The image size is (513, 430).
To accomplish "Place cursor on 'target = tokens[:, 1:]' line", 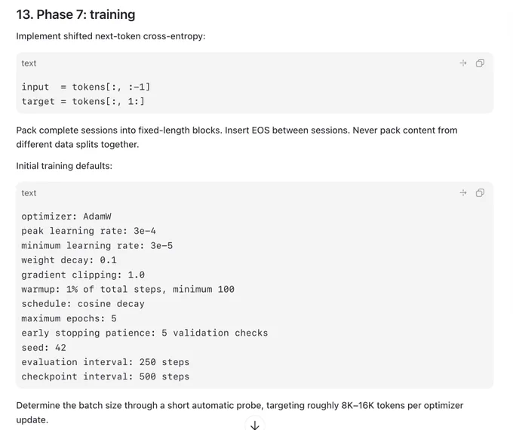I will pyautogui.click(x=83, y=101).
